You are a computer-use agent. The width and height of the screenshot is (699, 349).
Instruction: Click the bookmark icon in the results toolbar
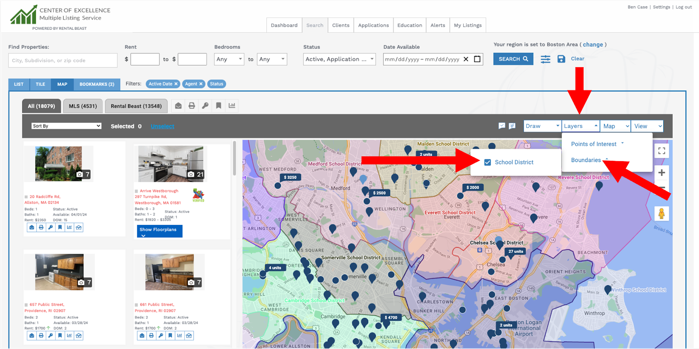tap(218, 106)
